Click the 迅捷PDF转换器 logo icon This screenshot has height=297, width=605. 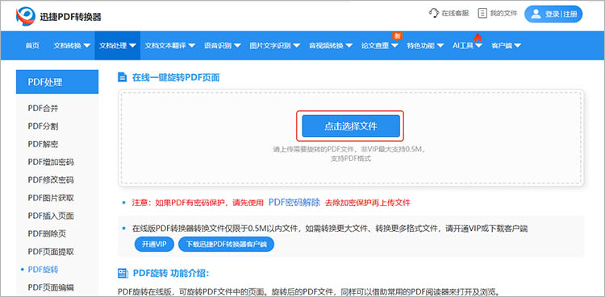click(x=26, y=16)
